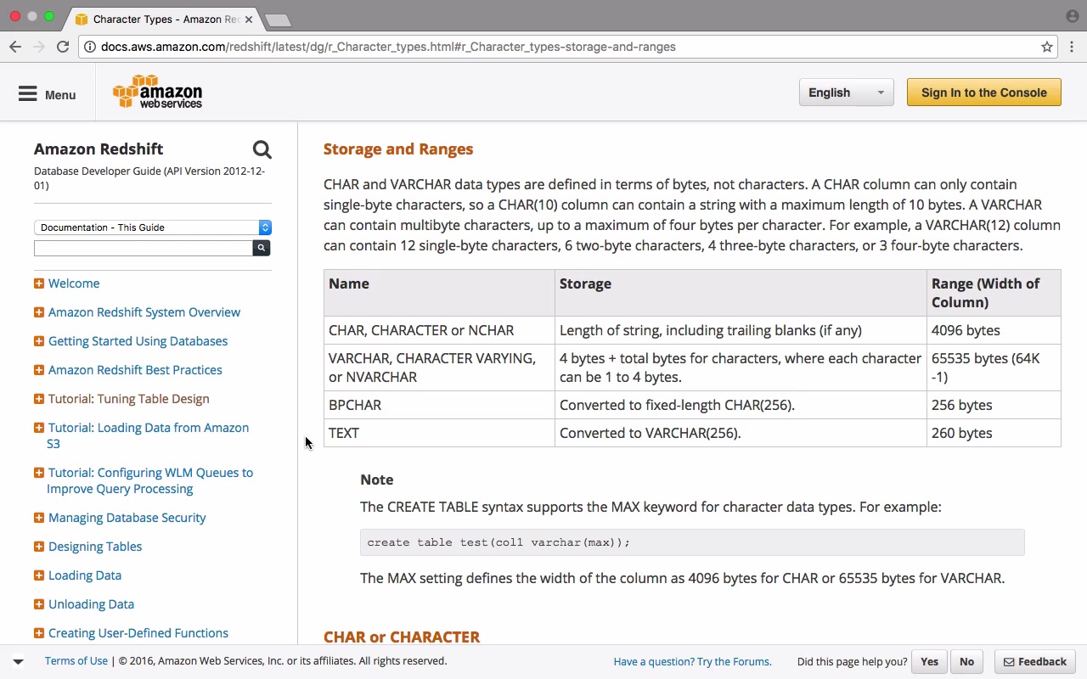The width and height of the screenshot is (1087, 679).
Task: Expand the Loading Data section
Action: coord(39,575)
